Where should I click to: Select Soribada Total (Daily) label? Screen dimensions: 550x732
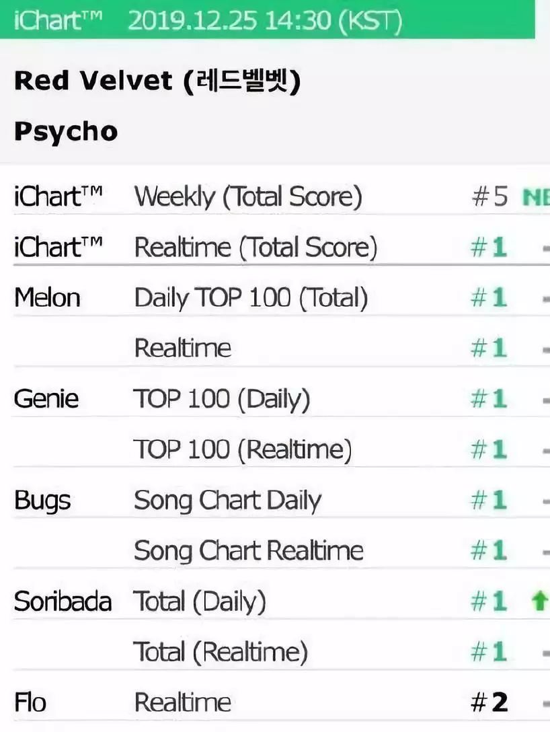pyautogui.click(x=200, y=601)
